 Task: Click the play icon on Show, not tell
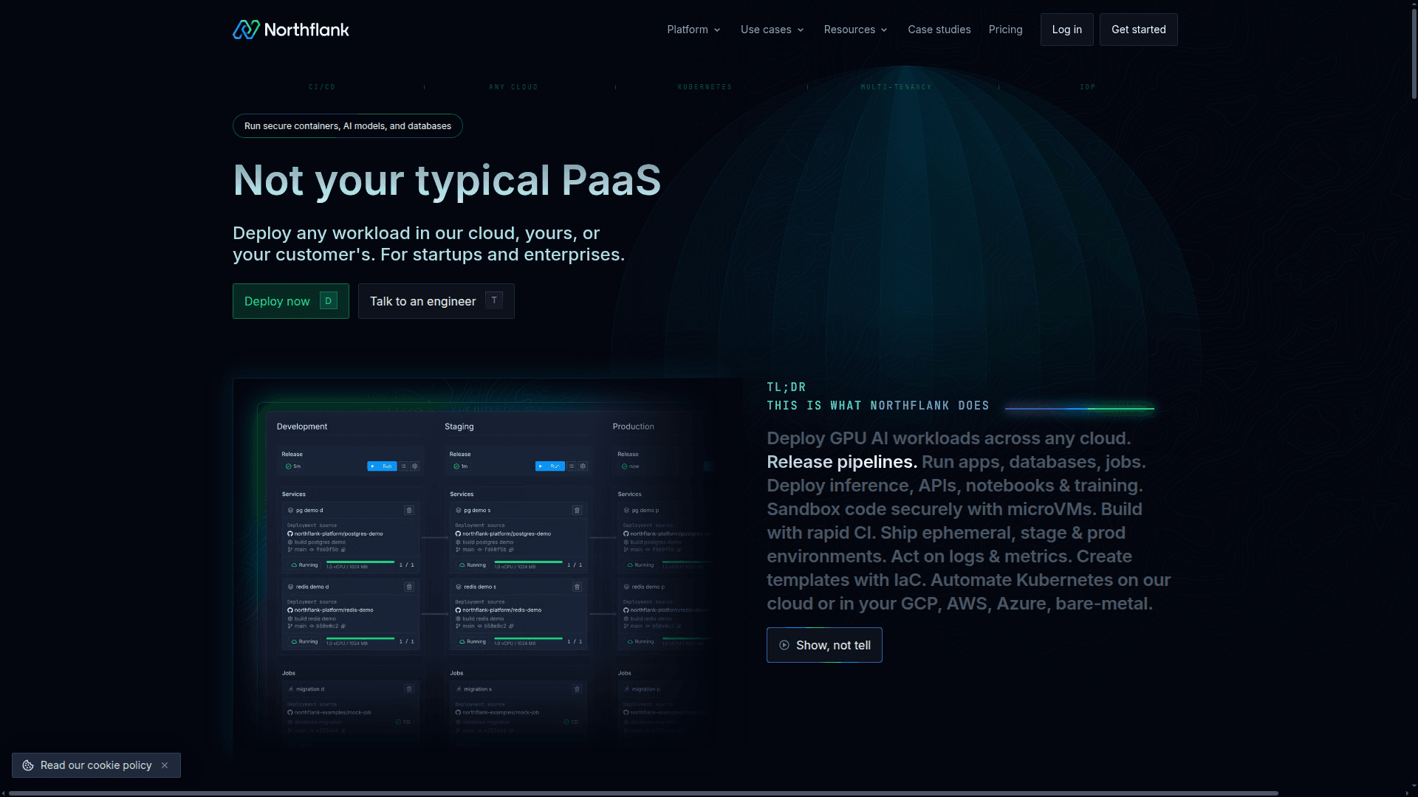[784, 645]
